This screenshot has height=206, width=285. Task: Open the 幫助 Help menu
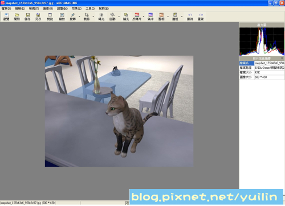coord(104,9)
